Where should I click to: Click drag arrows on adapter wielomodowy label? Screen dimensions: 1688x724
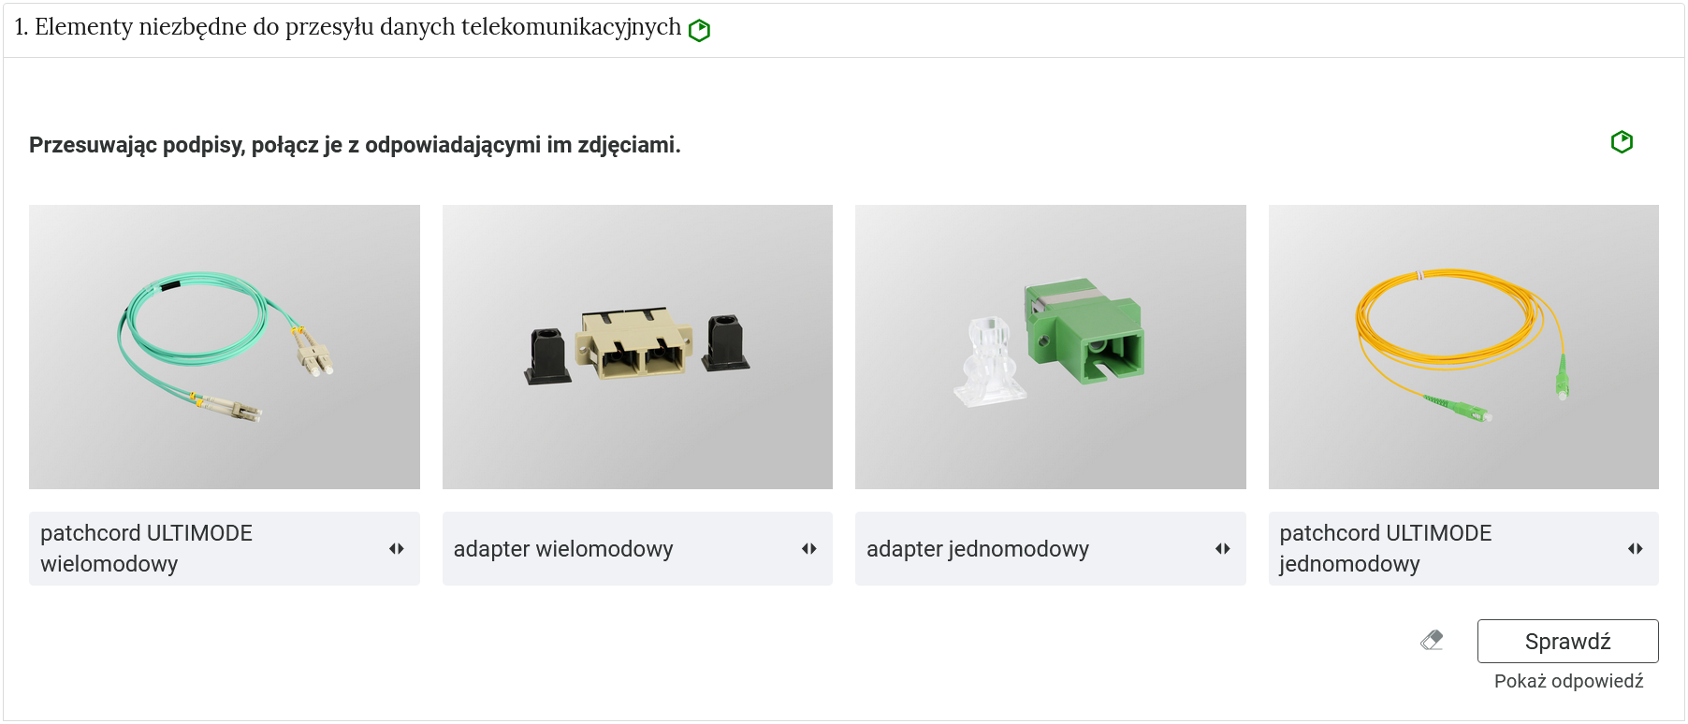point(809,549)
